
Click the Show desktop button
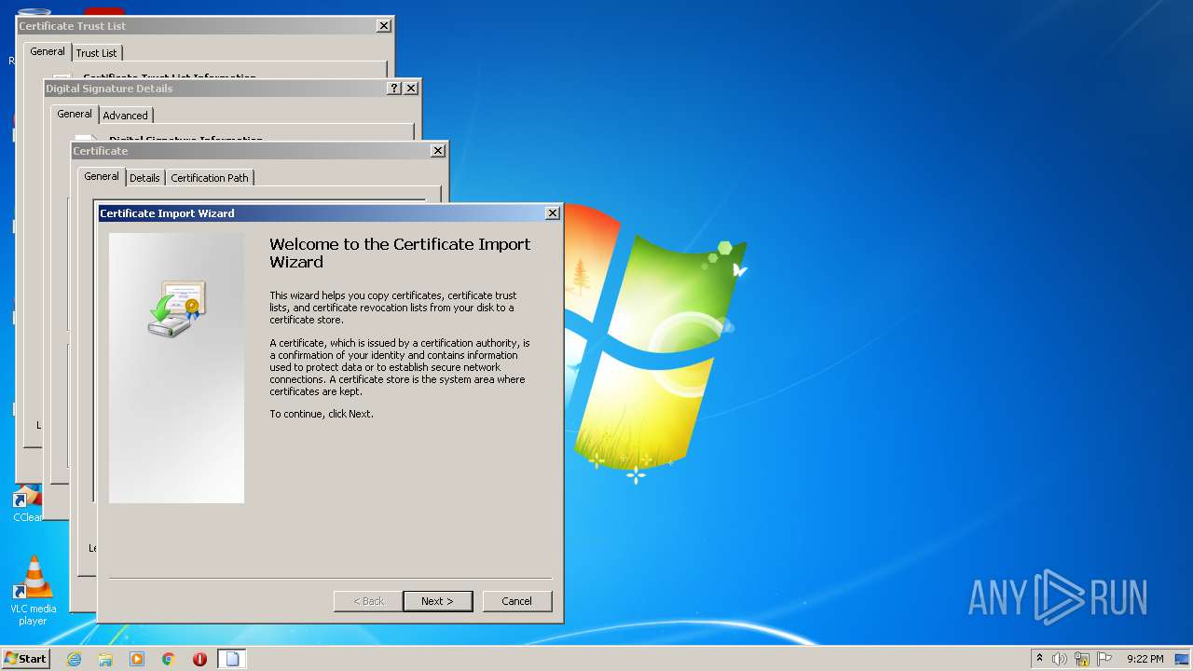(x=1183, y=659)
